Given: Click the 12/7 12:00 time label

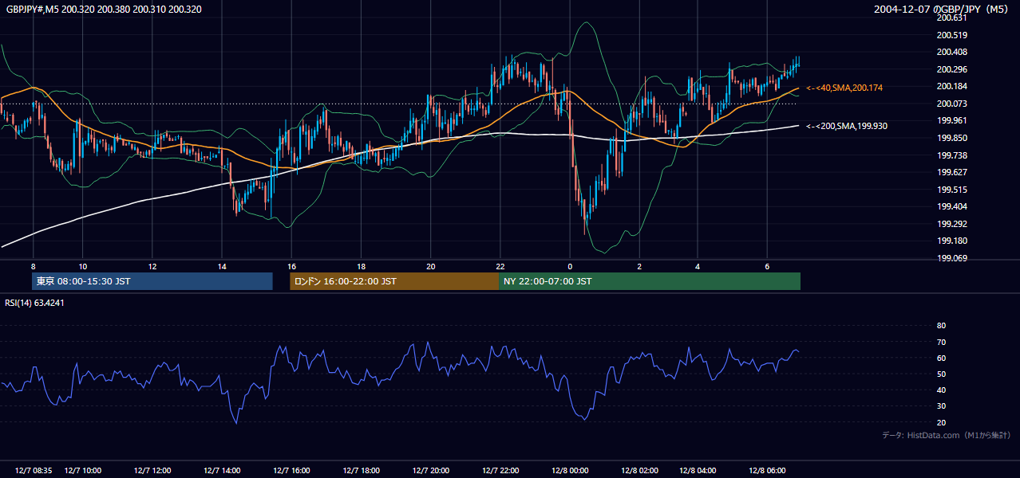Looking at the screenshot, I should pos(152,470).
